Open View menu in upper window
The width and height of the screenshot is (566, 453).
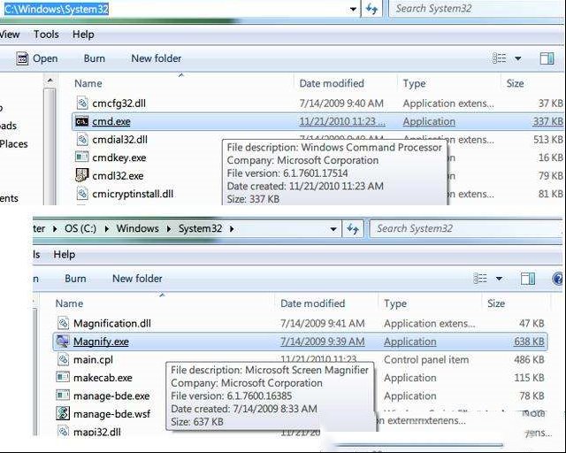tap(10, 35)
